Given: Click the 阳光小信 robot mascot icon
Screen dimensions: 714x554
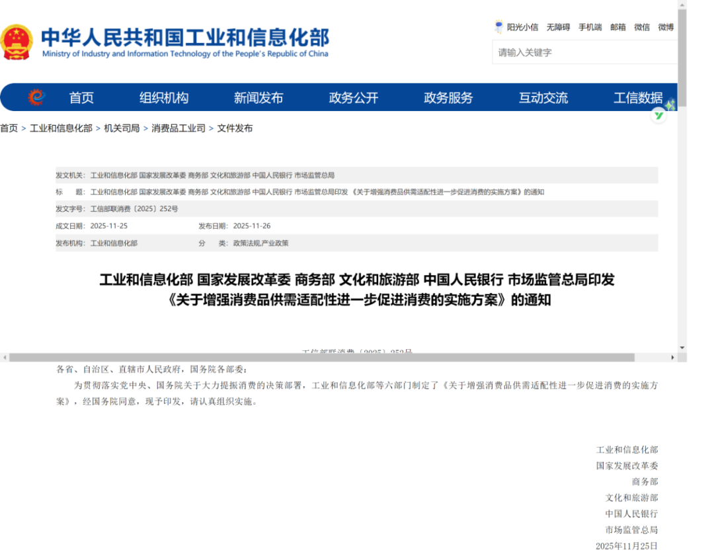Looking at the screenshot, I should click(x=498, y=27).
